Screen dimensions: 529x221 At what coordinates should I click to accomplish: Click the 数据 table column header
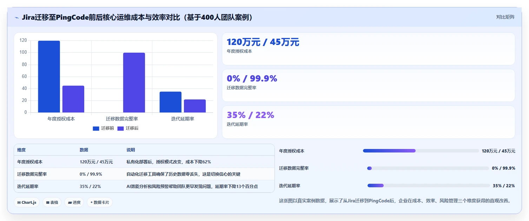(x=84, y=150)
